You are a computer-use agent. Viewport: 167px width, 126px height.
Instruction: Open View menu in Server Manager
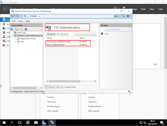click(152, 9)
